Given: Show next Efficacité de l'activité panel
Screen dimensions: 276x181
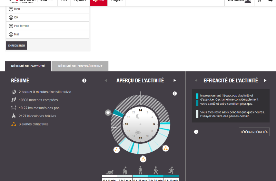Looking at the screenshot, I should 265,81.
